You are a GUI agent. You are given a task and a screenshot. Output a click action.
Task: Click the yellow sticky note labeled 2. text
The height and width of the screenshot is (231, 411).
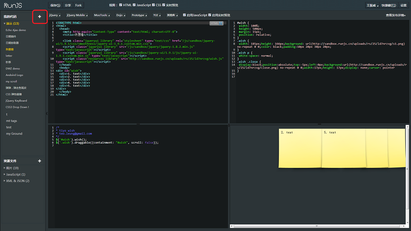[299, 148]
